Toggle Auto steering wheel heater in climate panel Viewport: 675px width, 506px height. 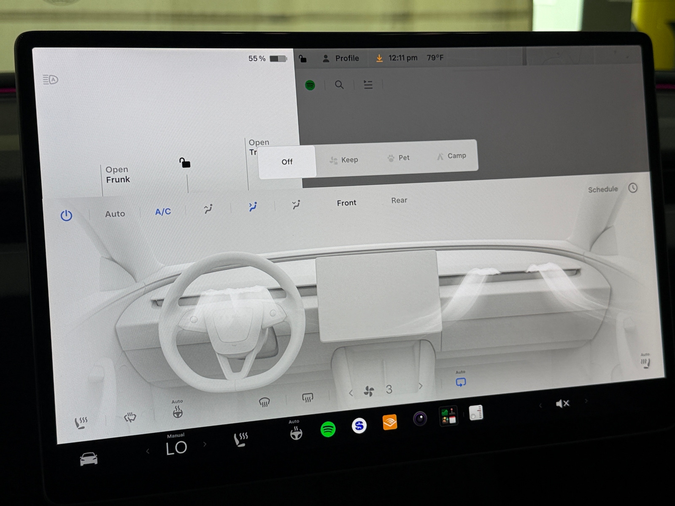[x=178, y=409]
